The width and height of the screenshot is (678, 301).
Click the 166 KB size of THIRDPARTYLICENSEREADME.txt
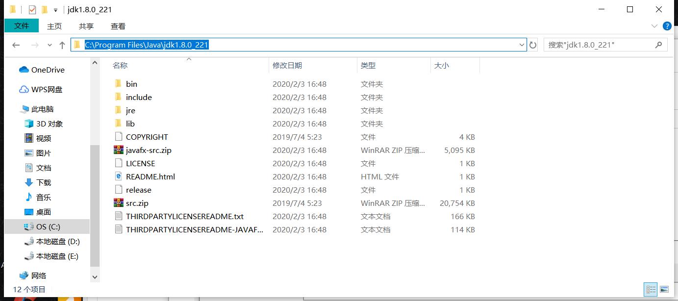pyautogui.click(x=463, y=216)
